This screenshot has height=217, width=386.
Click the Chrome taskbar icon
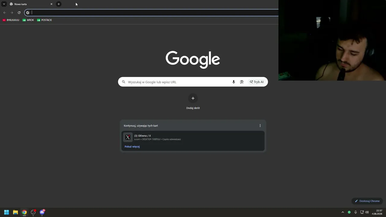[24, 212]
